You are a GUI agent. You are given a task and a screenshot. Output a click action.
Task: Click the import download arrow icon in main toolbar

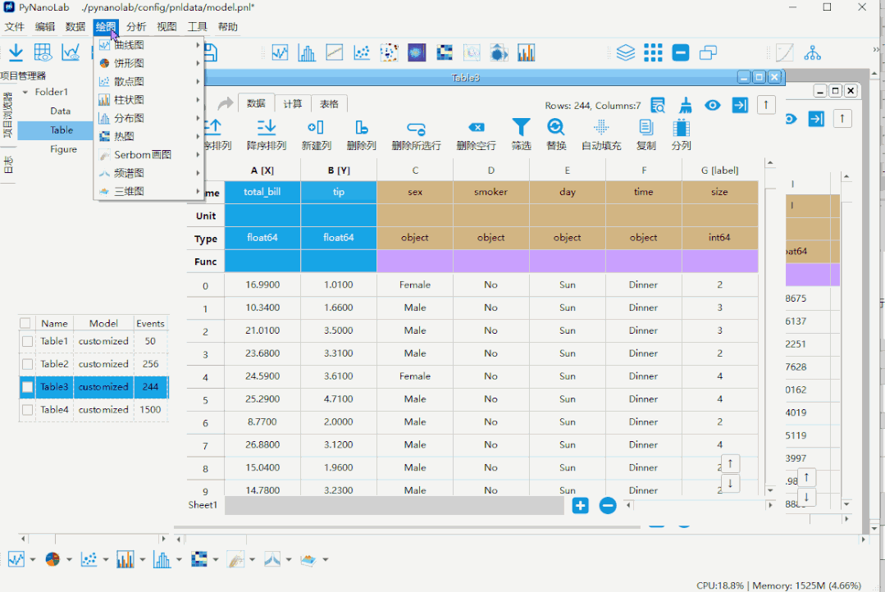(16, 52)
